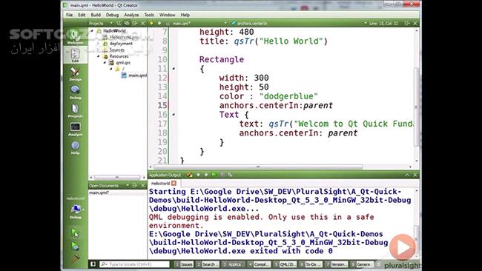Split the Open Documents panel
This screenshot has width=482, height=271.
click(x=135, y=186)
